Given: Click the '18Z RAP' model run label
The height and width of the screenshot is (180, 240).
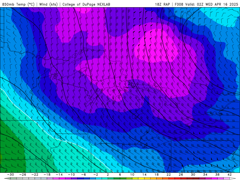Looking at the screenshot, I should tap(162, 4).
